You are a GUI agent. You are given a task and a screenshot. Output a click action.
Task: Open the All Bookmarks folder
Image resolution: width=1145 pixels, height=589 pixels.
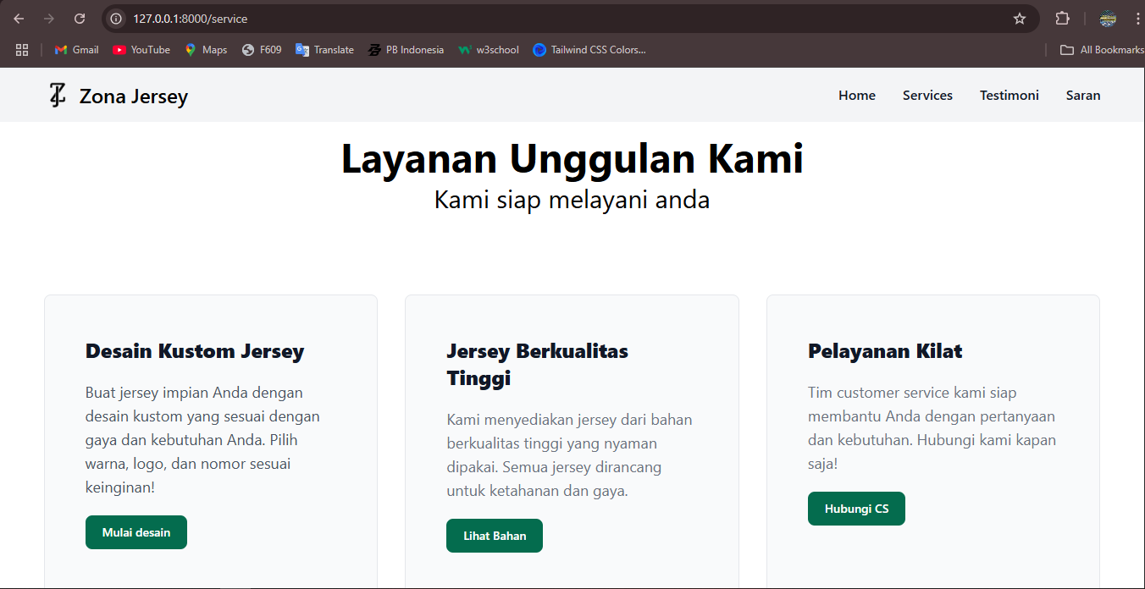pyautogui.click(x=1102, y=50)
